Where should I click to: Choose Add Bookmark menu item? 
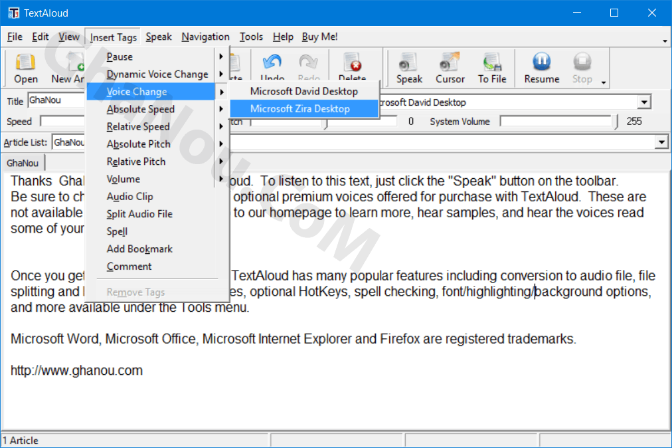157,249
